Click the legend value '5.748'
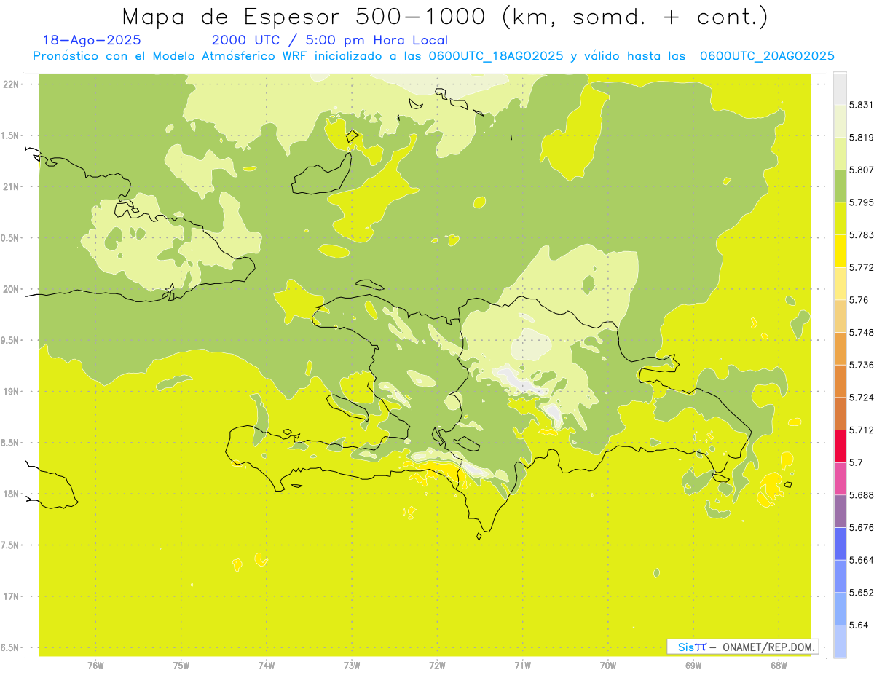Screen dimensions: 874x675 coord(861,333)
